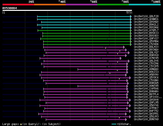Select the UniRef100_B9GIS3 label
This screenshot has height=126, width=163.
[146, 72]
